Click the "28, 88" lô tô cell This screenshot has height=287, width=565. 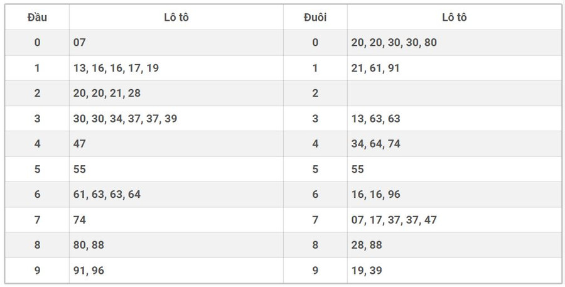367,245
